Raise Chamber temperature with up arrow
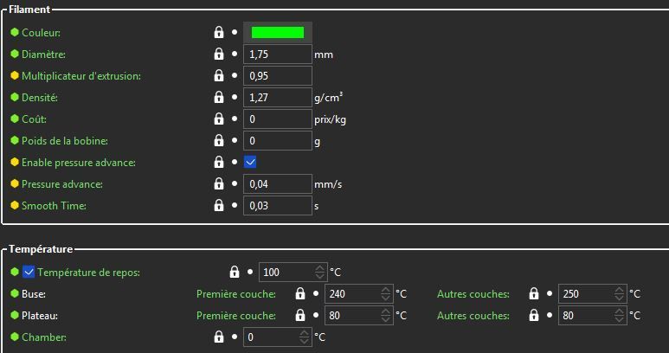The image size is (669, 353). [304, 333]
